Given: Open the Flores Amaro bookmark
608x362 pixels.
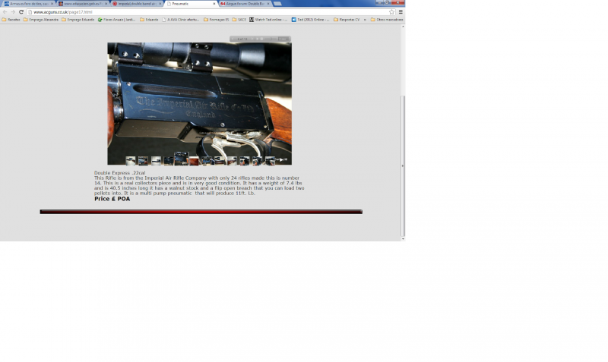Looking at the screenshot, I should [x=116, y=20].
